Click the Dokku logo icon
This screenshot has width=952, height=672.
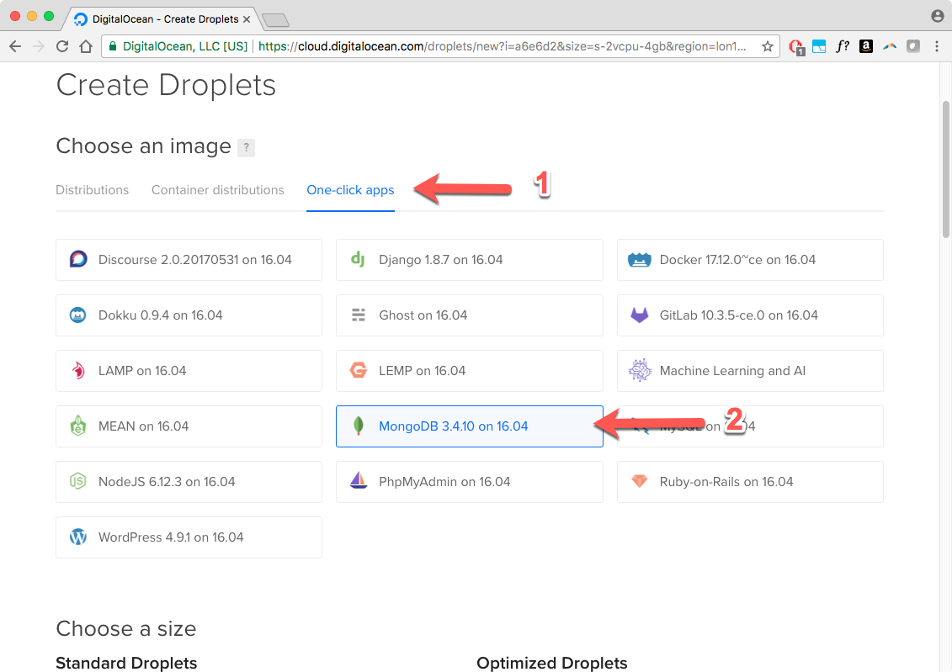pos(77,315)
